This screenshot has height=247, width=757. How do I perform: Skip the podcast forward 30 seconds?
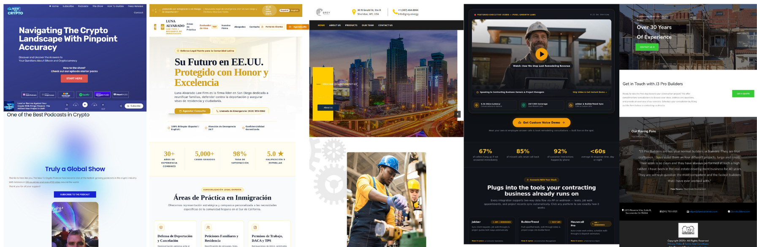[95, 105]
